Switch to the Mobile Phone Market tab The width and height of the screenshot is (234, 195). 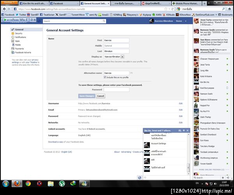point(186,3)
